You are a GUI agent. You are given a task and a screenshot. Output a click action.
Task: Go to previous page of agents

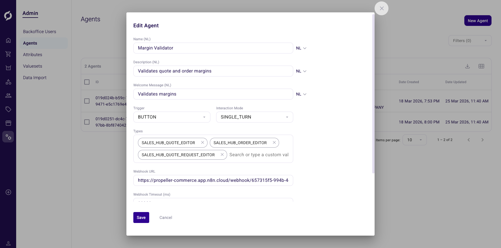[x=469, y=140]
